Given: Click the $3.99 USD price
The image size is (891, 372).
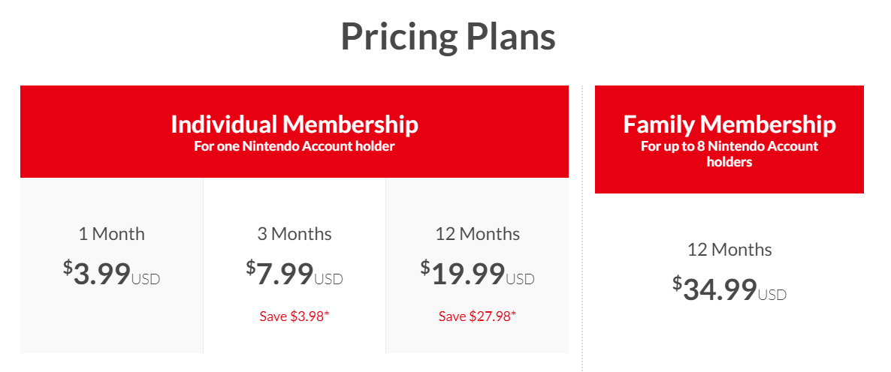Looking at the screenshot, I should pos(112,274).
